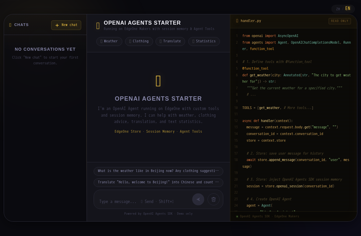Select the Clothing tool chip
Image resolution: width=361 pixels, height=236 pixels.
pos(139,41)
